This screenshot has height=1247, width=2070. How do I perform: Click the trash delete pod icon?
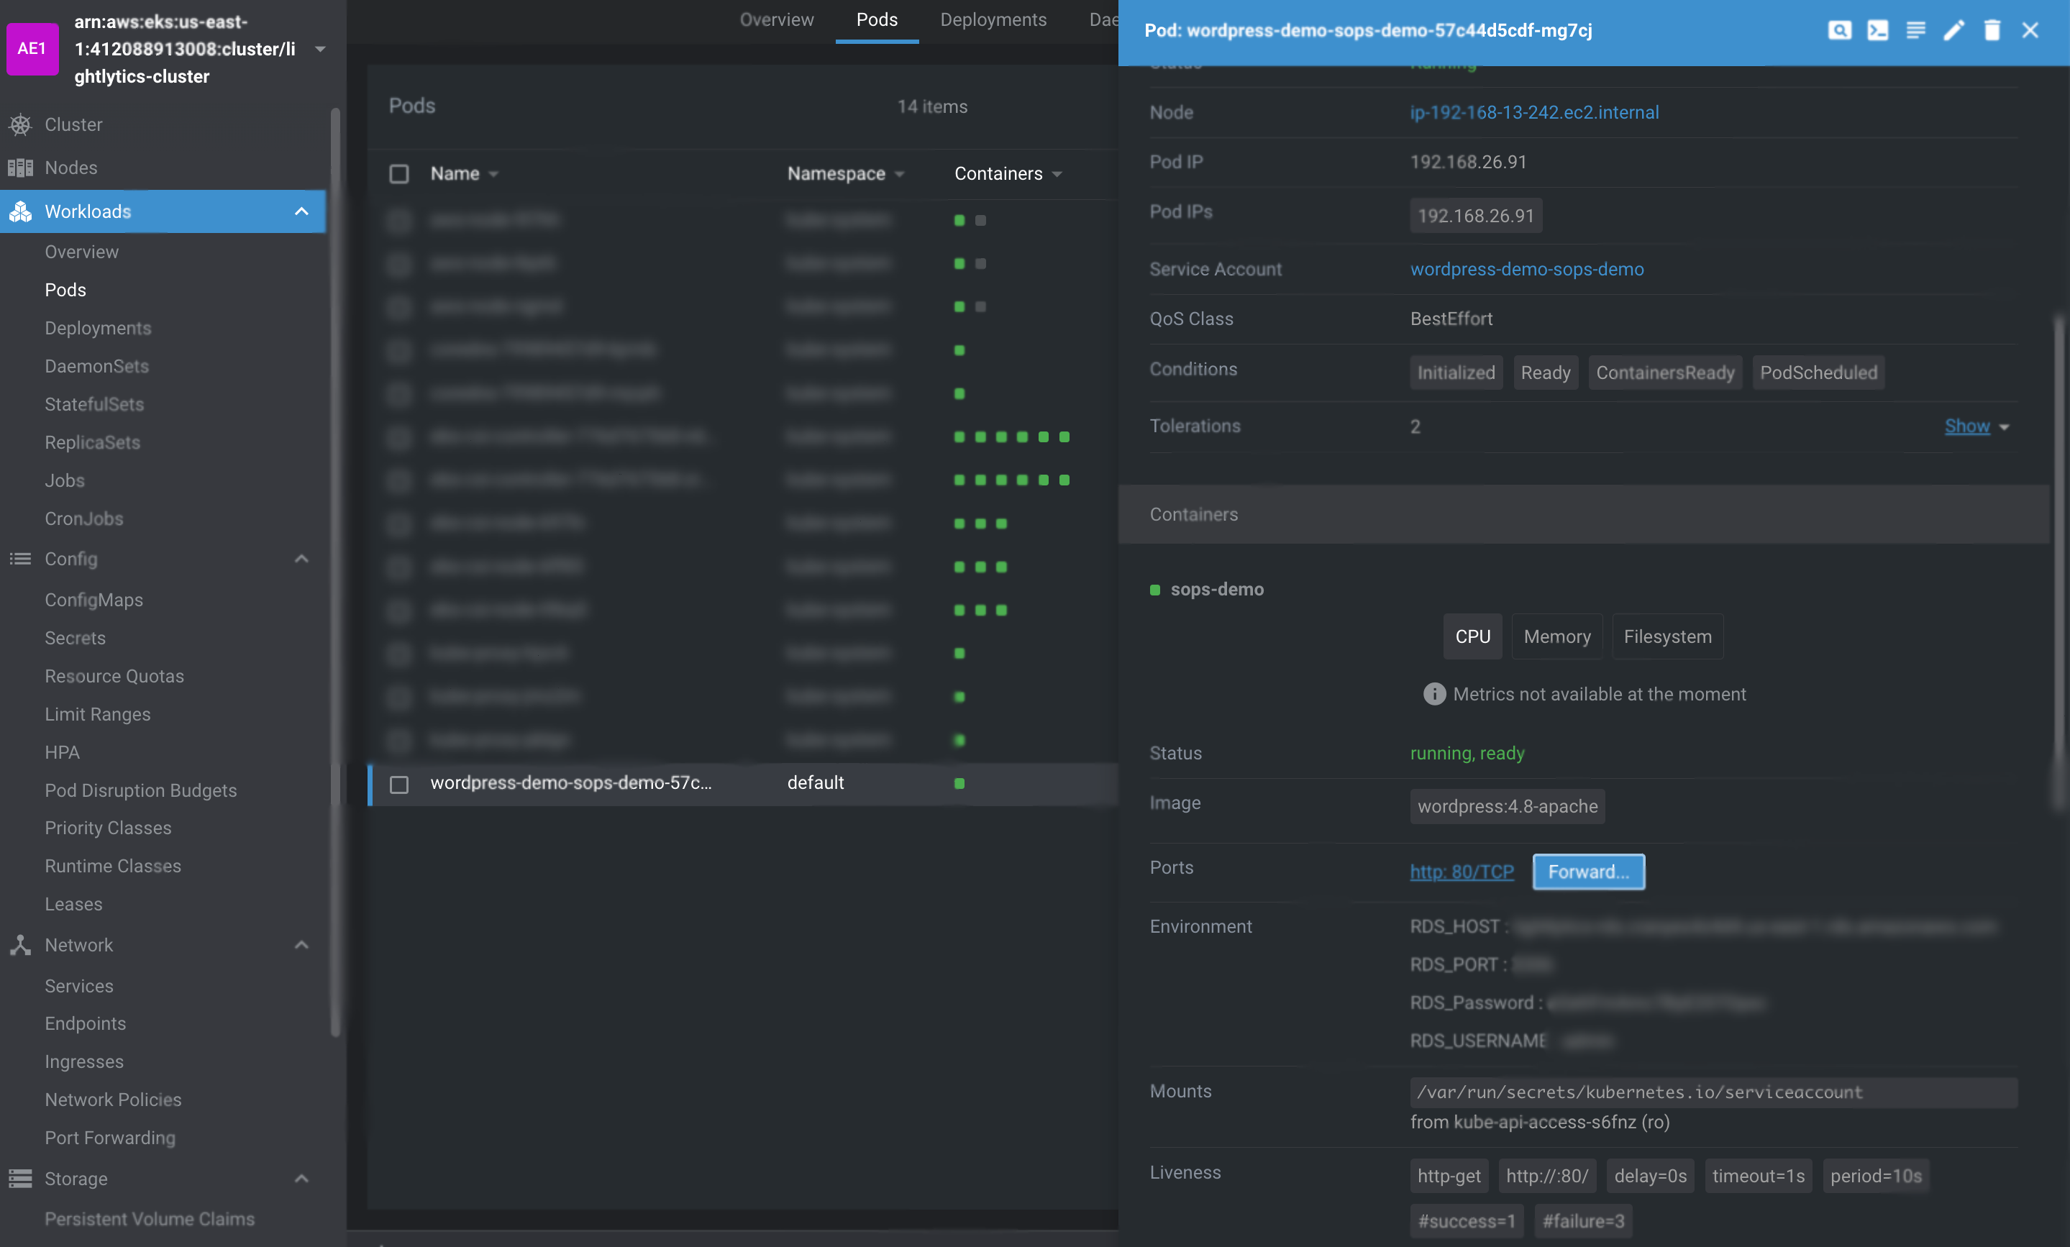1991,30
